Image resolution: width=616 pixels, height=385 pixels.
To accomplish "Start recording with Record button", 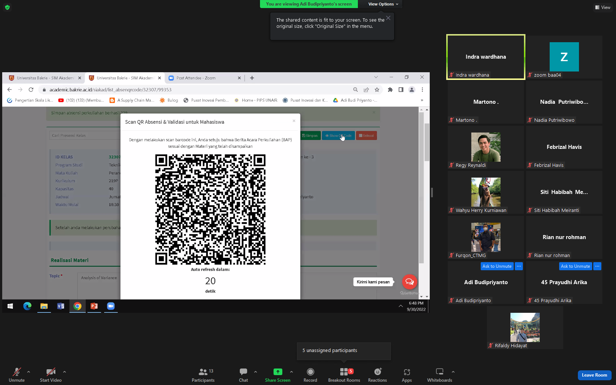I will tap(310, 375).
